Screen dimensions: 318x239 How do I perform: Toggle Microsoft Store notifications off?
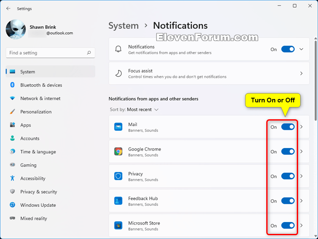coord(288,225)
